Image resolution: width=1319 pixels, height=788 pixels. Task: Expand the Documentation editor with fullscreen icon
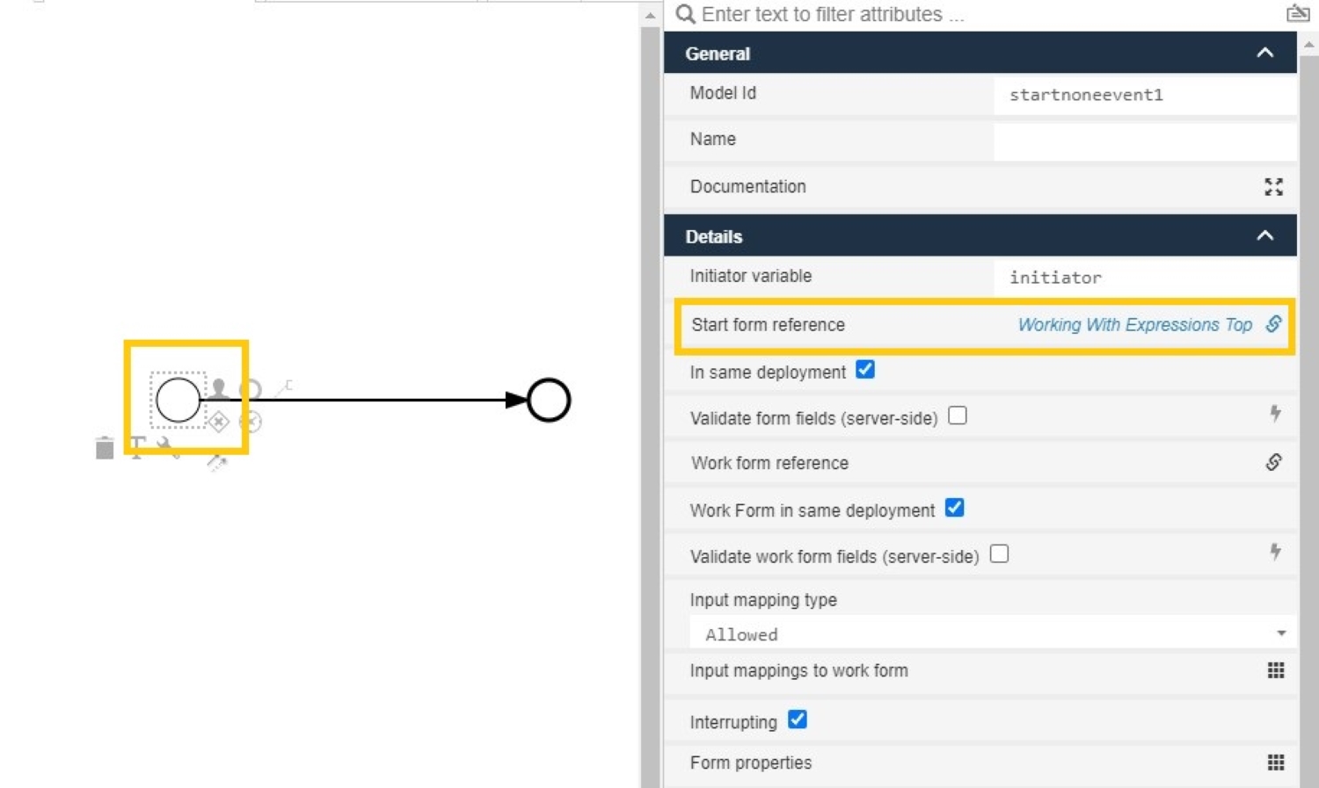point(1273,186)
